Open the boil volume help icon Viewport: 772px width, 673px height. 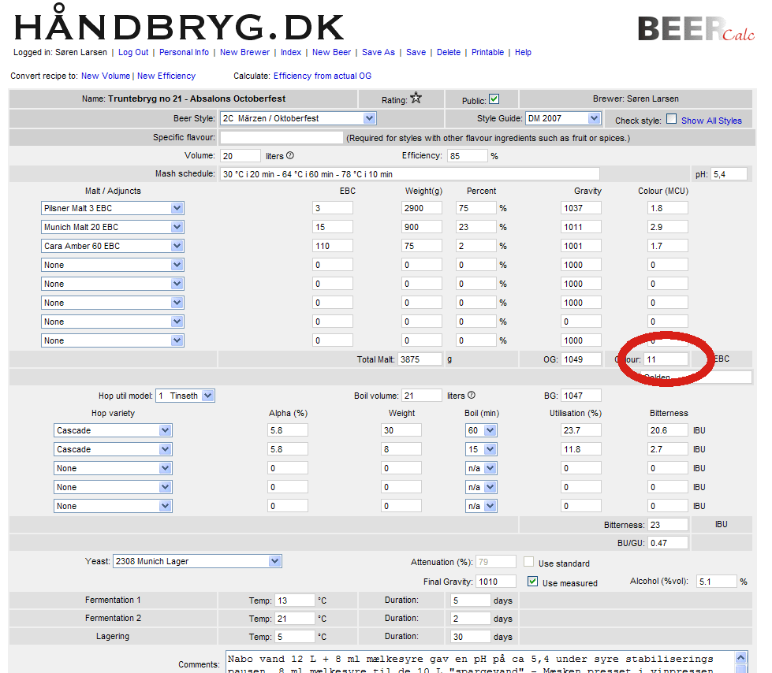pyautogui.click(x=472, y=395)
